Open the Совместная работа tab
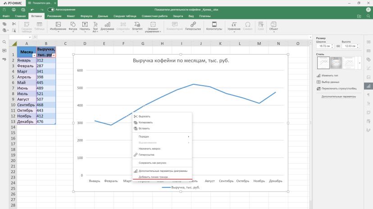 tap(155, 16)
